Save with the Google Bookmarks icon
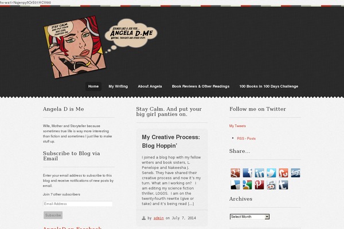 (247, 185)
